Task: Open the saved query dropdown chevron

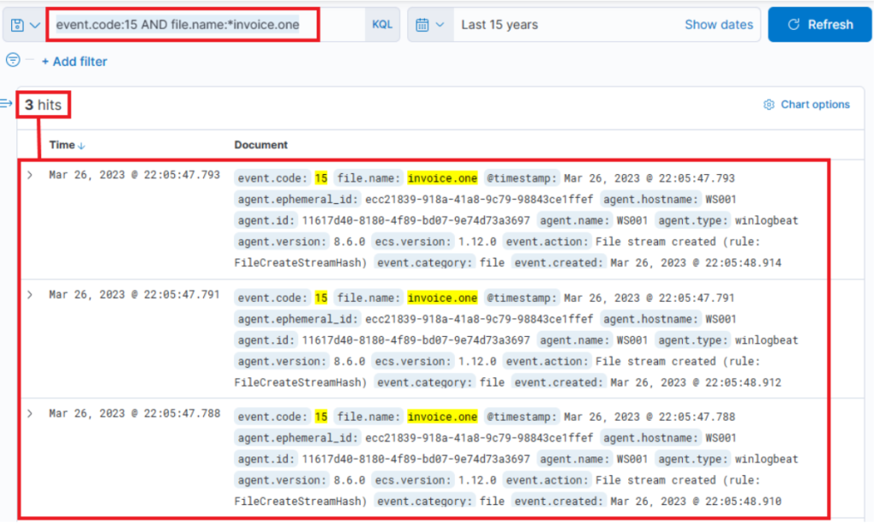Action: (35, 25)
